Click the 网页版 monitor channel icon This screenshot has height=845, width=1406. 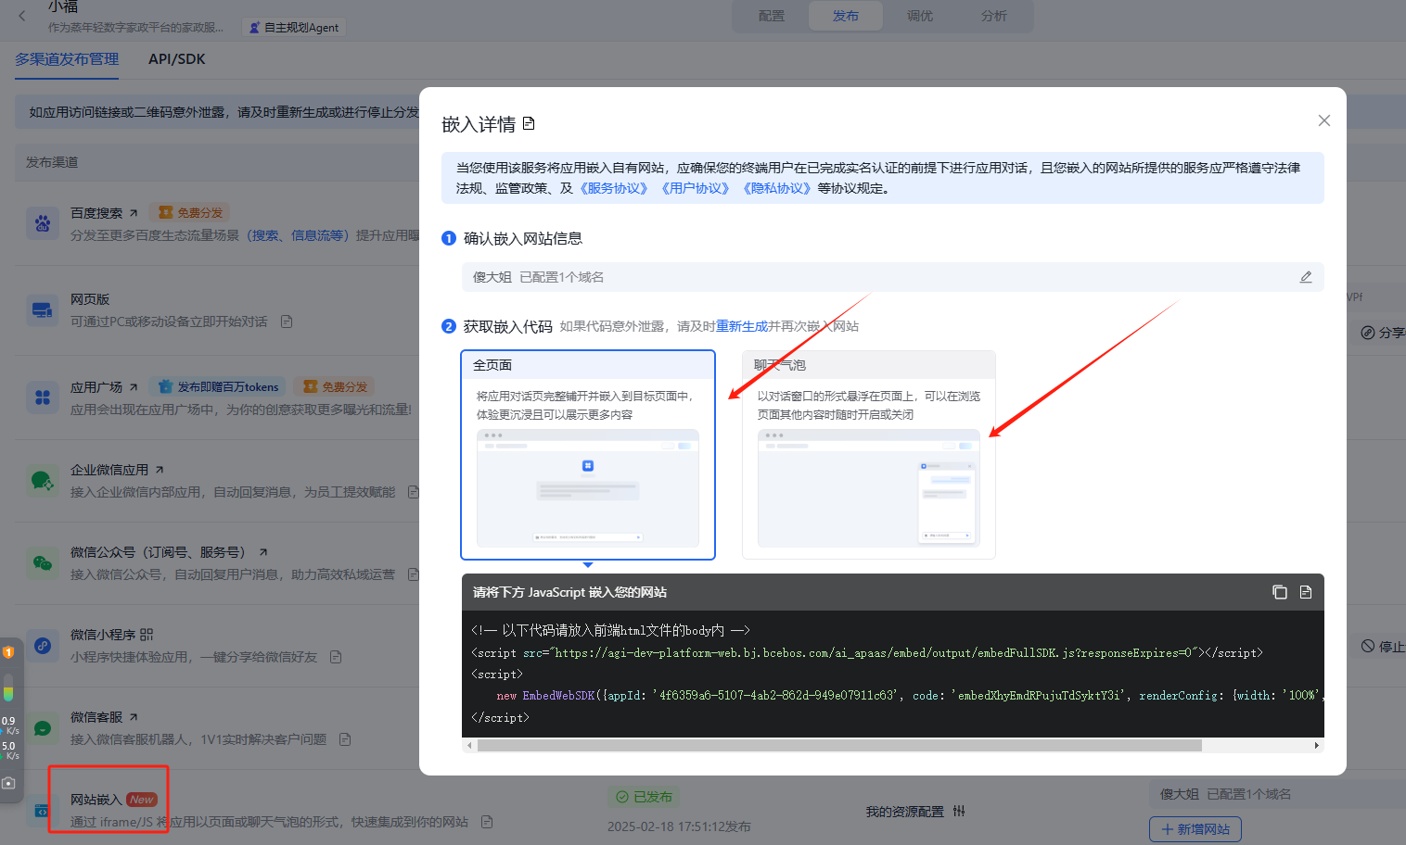tap(43, 309)
